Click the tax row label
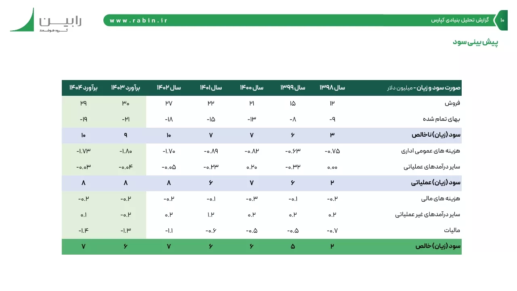The width and height of the screenshot is (517, 291). (x=452, y=231)
